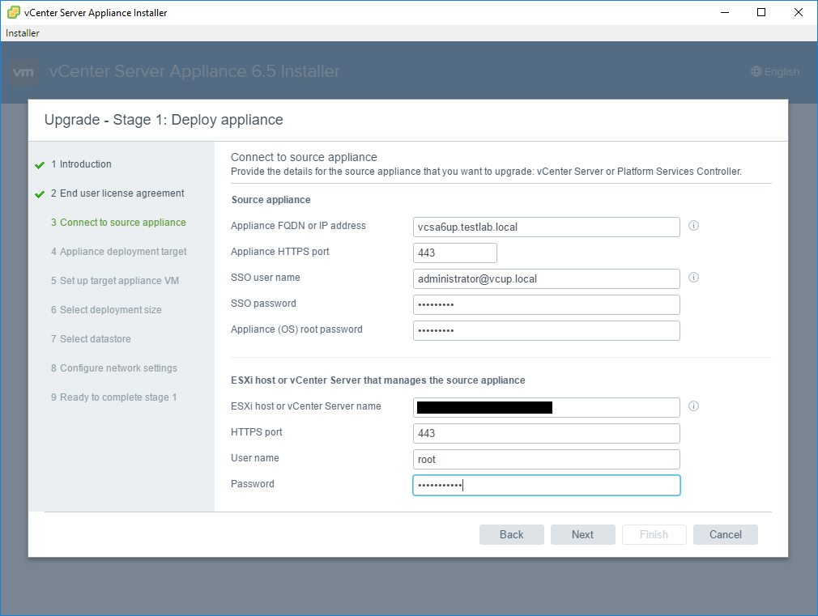The image size is (818, 616).
Task: Minimize the installer window
Action: (725, 12)
